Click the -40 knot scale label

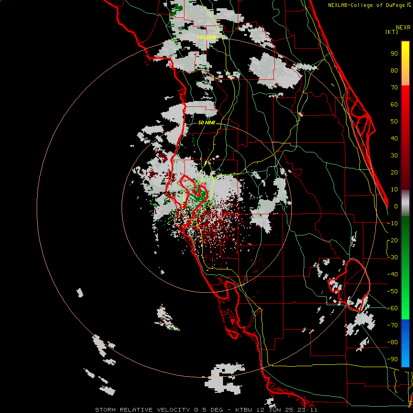coord(392,274)
